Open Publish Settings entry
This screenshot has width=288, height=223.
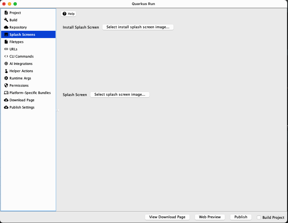point(28,107)
